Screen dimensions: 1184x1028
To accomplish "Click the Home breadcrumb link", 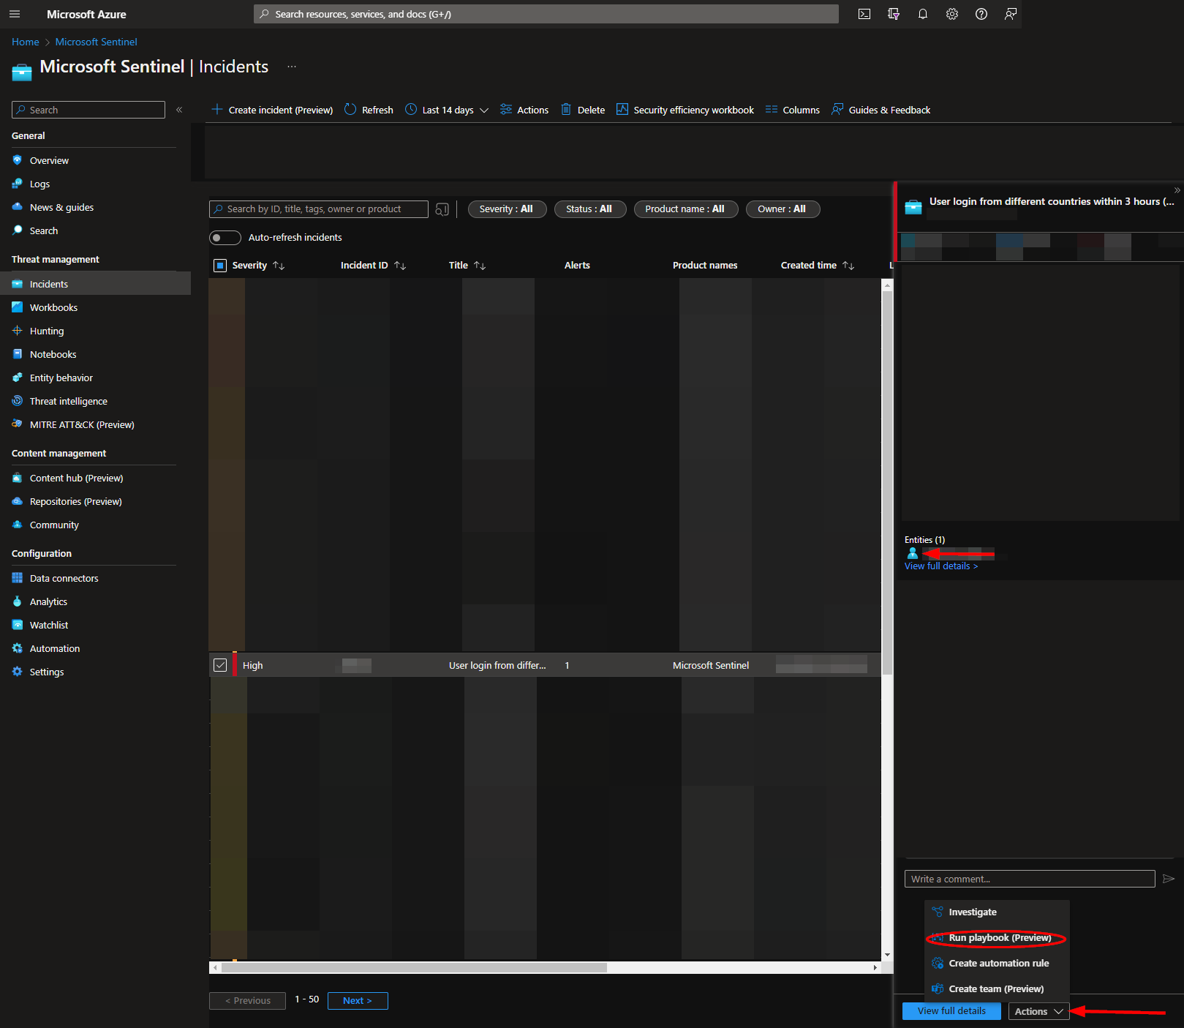I will point(26,42).
